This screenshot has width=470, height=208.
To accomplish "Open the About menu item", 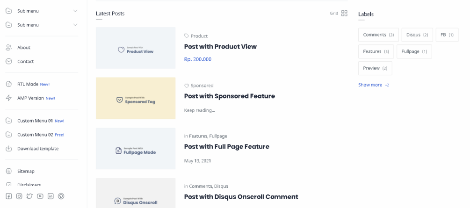I will pos(24,48).
